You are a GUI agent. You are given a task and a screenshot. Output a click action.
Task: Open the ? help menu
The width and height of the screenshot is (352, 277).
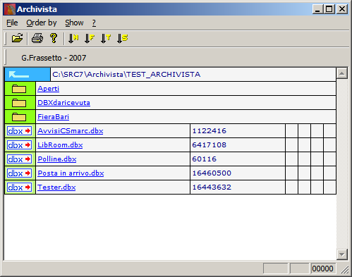pos(94,23)
